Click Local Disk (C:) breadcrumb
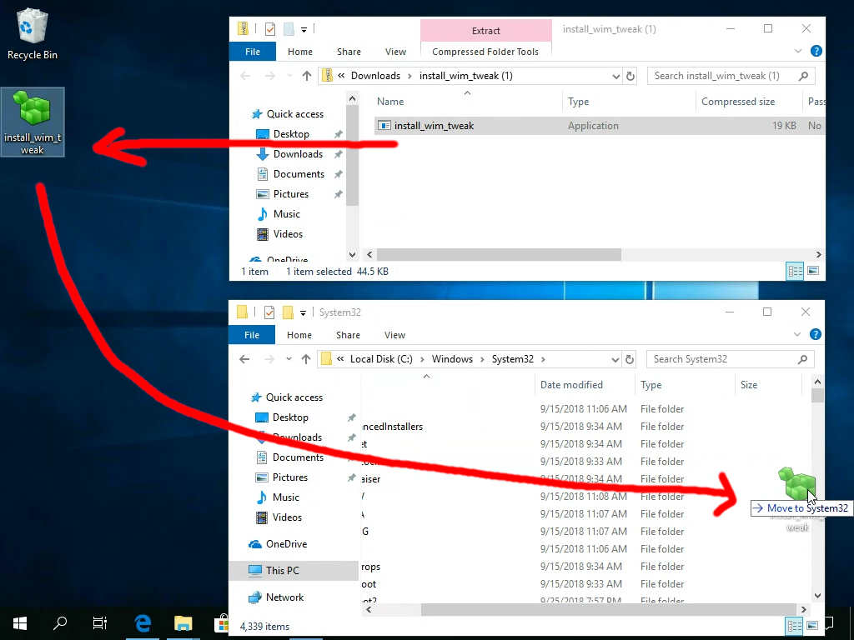 pos(381,359)
